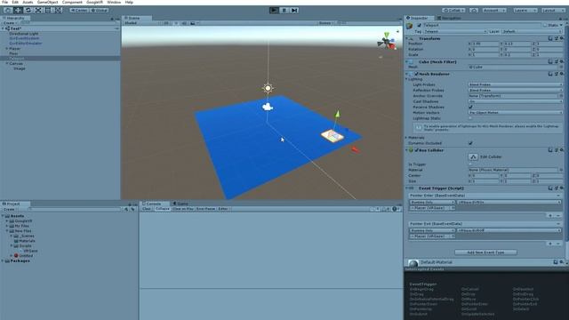
Task: Switch to the Game tab
Action: (x=181, y=204)
